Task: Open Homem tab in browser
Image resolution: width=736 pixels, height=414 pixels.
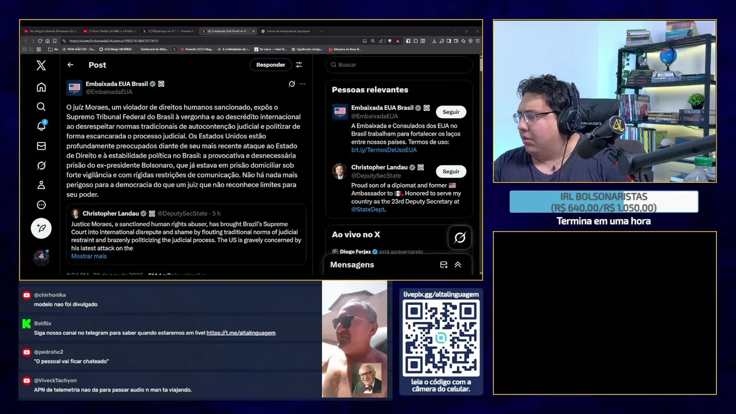Action: pyautogui.click(x=187, y=31)
